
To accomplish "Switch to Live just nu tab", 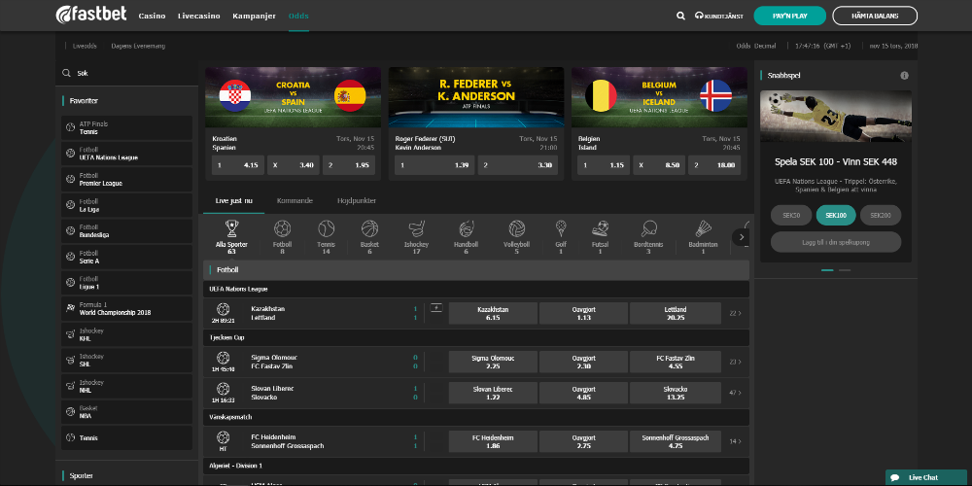I will pyautogui.click(x=233, y=201).
